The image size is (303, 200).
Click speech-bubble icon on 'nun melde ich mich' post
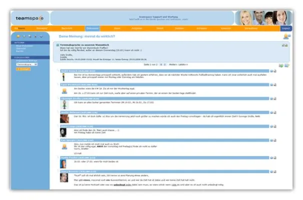click(271, 140)
